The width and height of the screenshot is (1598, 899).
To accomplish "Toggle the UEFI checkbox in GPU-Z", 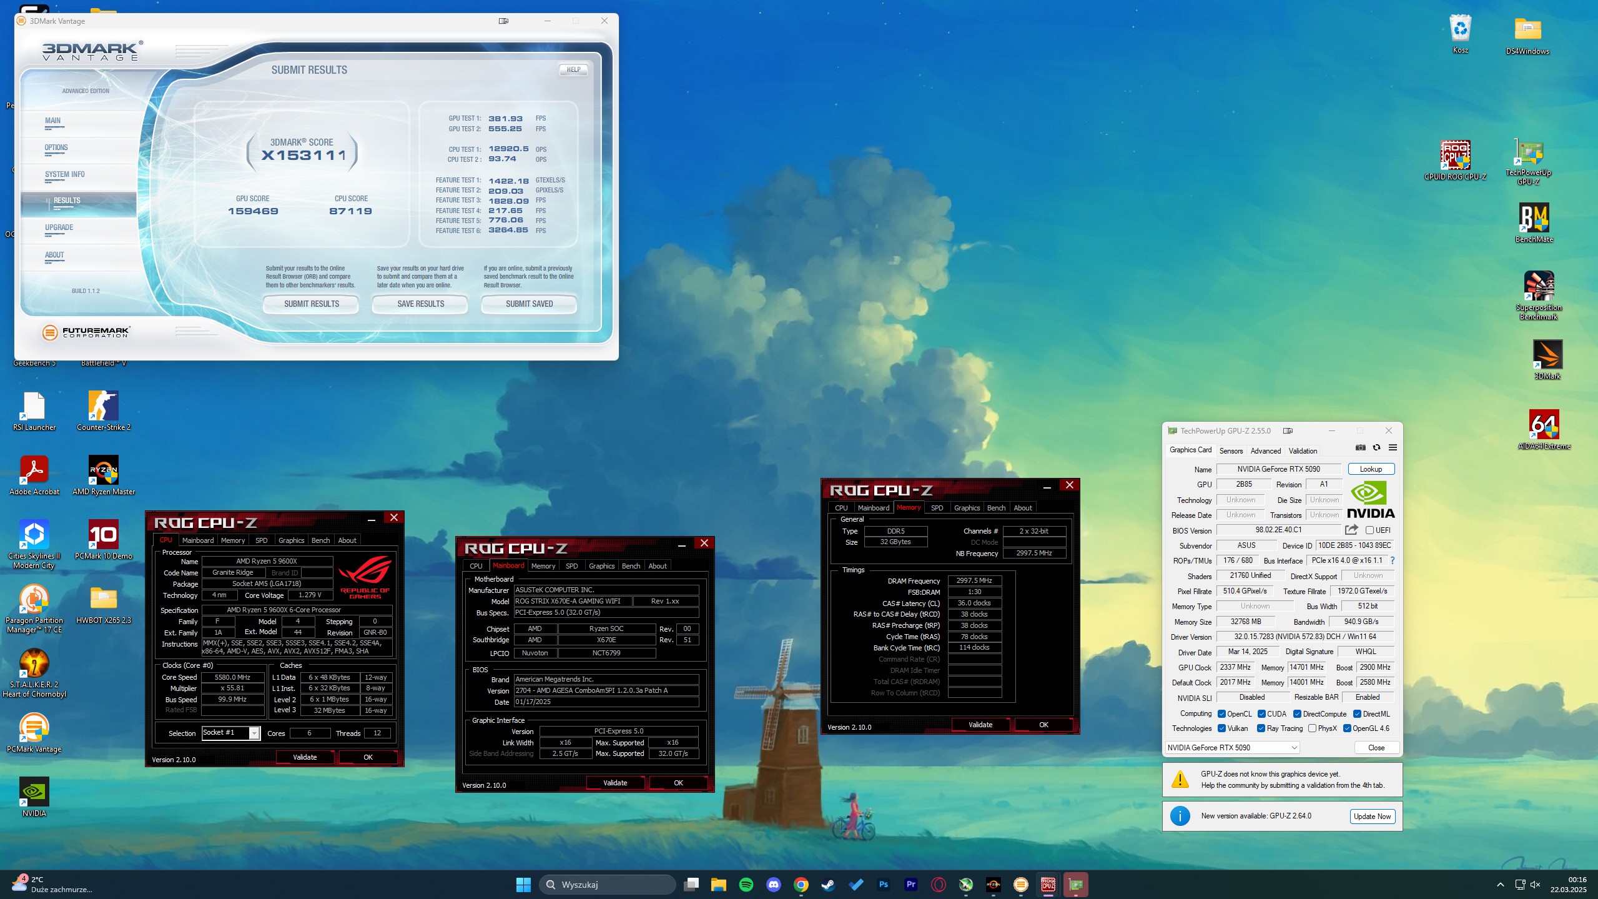I will click(x=1369, y=530).
